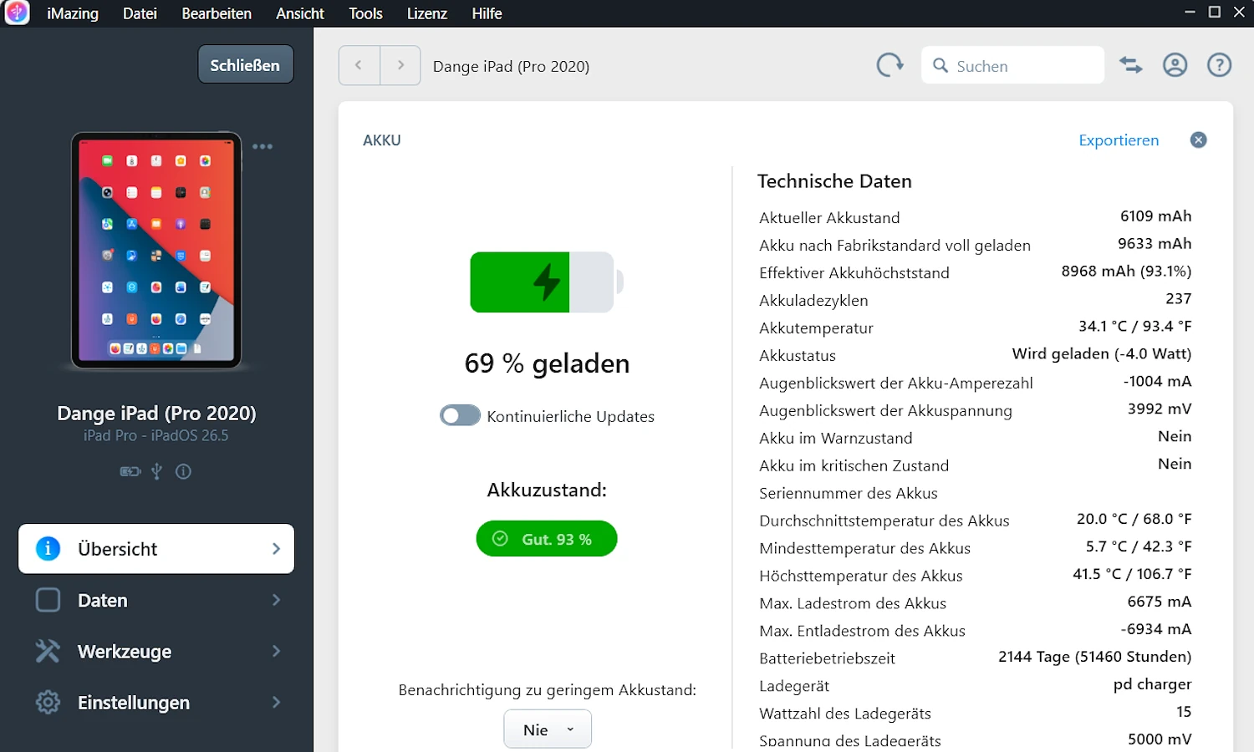Click the Exportieren link
The height and width of the screenshot is (752, 1254).
coord(1119,140)
